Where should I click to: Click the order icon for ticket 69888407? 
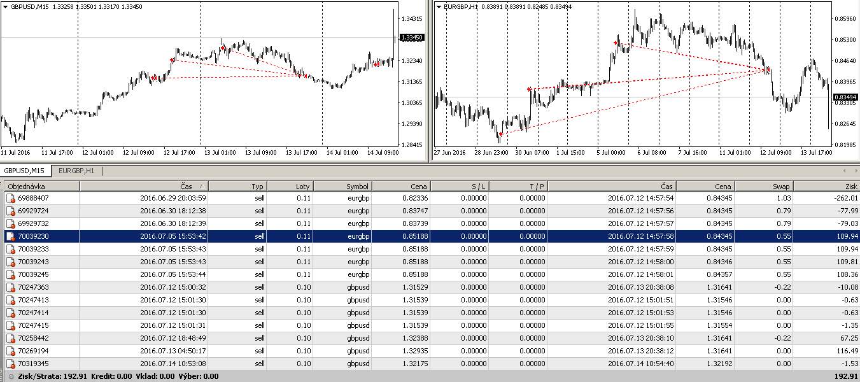click(x=11, y=198)
